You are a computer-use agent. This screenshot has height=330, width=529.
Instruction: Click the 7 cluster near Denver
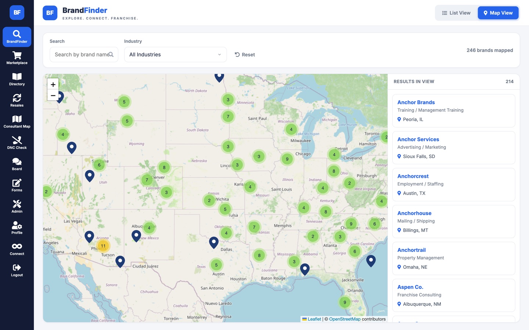tap(147, 180)
